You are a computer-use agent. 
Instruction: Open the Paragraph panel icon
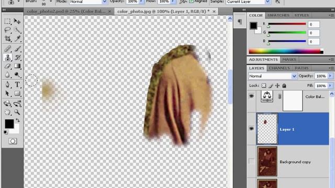[x=240, y=21]
